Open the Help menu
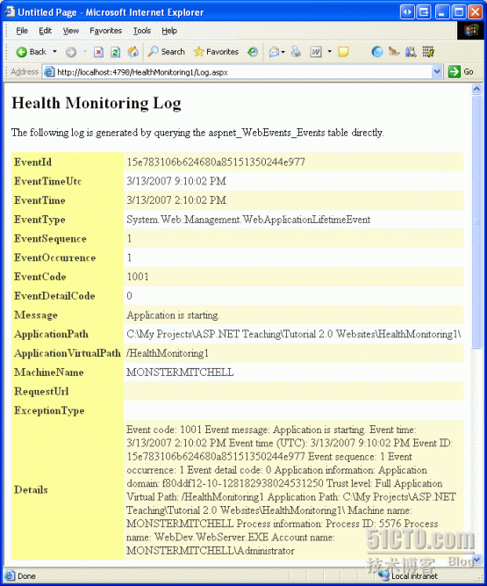Viewport: 487px width, 586px height. click(x=169, y=31)
